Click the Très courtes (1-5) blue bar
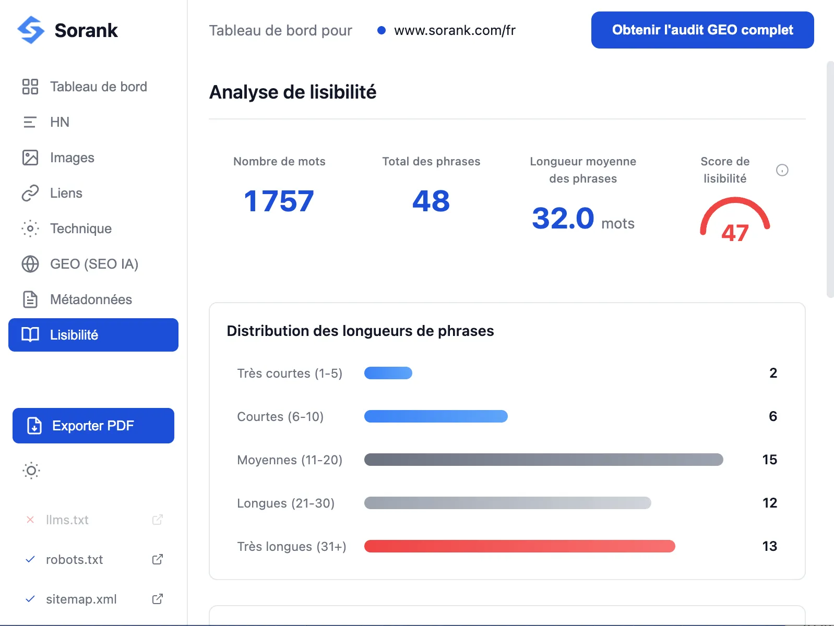The image size is (834, 626). pos(388,373)
